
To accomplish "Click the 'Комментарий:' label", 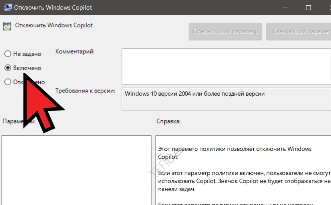I will pos(75,51).
